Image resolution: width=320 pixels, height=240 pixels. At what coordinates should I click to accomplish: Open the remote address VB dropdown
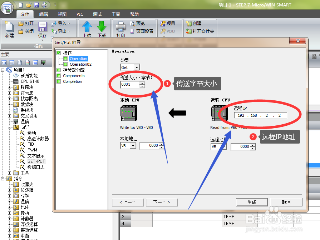click(x=224, y=146)
